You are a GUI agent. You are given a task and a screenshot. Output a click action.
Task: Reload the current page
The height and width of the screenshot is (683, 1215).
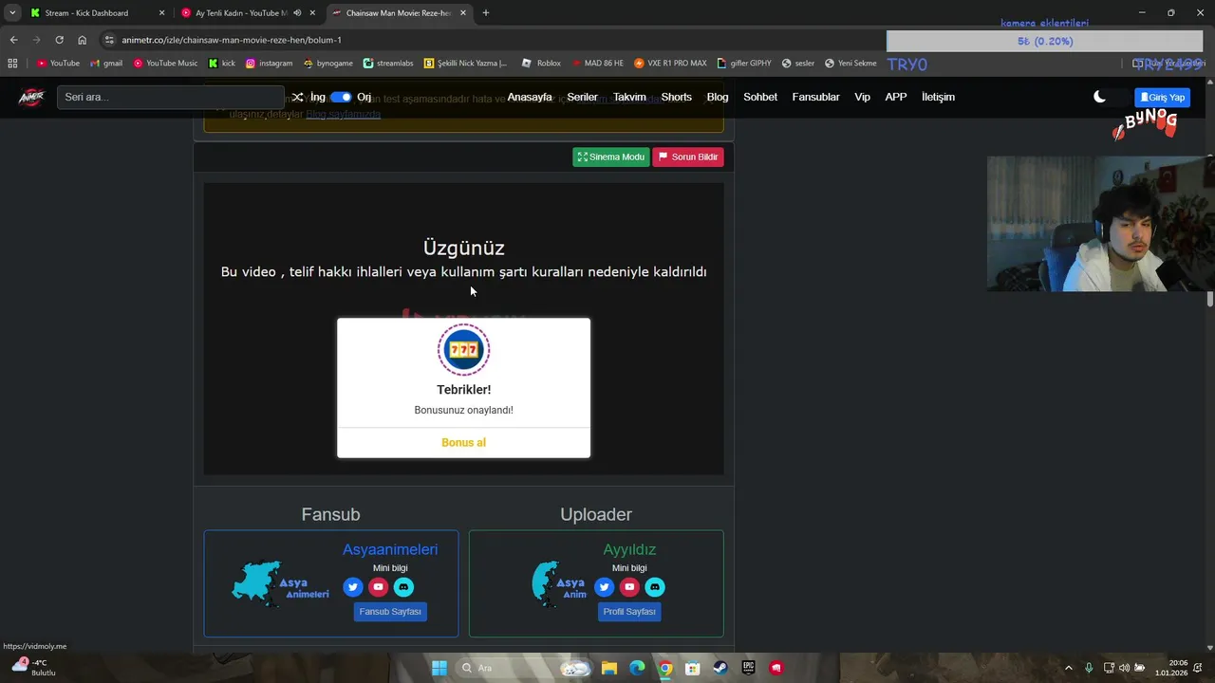click(x=59, y=40)
